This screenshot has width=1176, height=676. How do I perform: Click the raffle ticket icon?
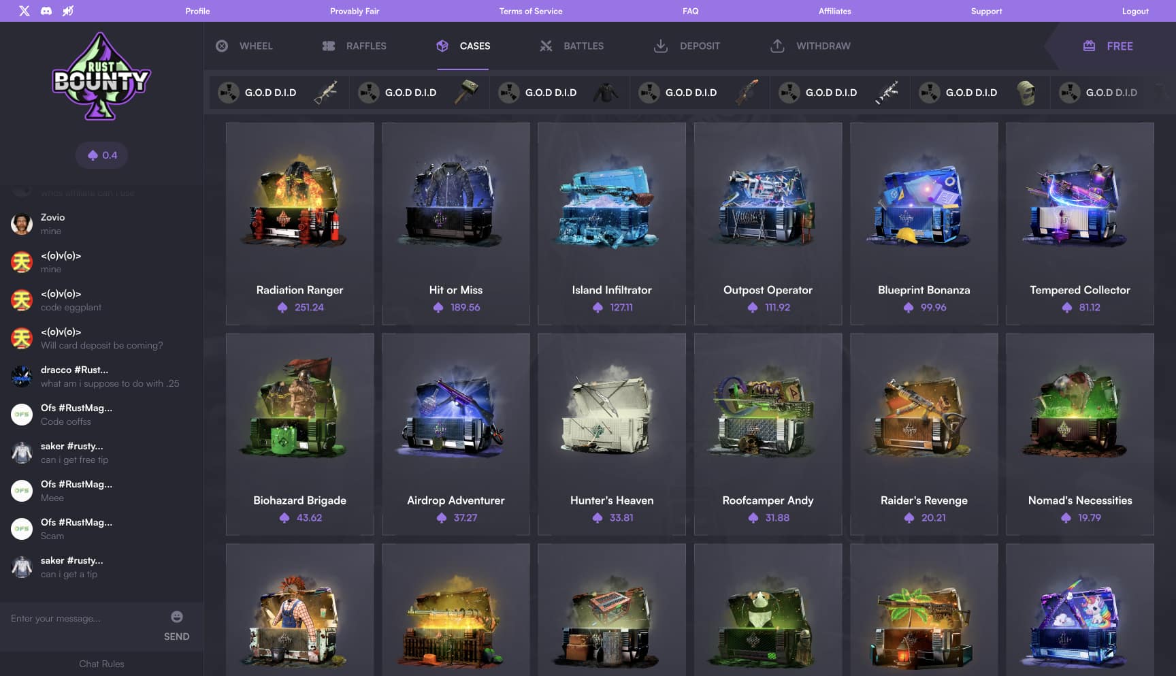pyautogui.click(x=329, y=46)
